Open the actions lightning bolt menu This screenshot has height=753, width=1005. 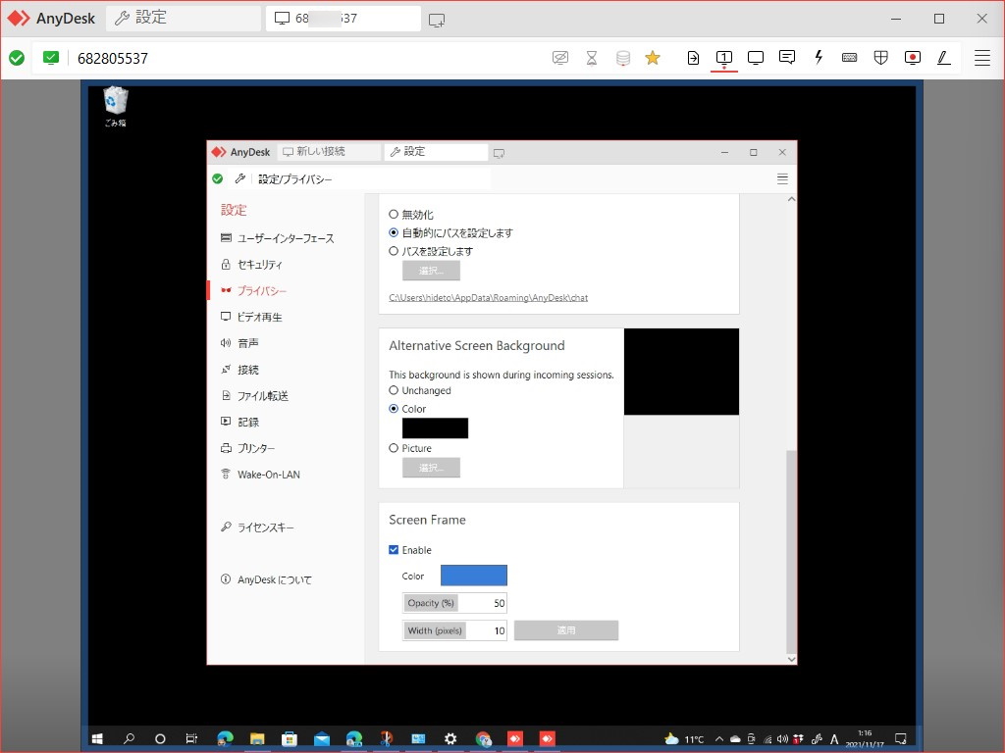coord(819,58)
